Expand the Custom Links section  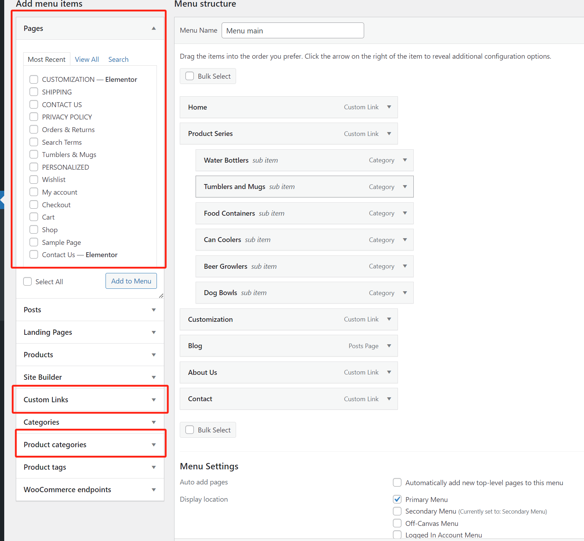pos(153,399)
